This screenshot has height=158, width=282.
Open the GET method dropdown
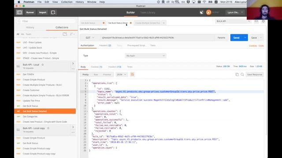click(90, 38)
